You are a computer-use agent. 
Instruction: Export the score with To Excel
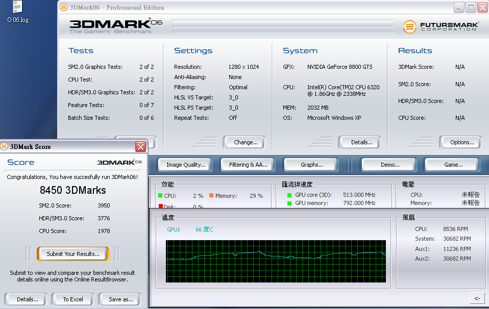[x=72, y=299]
